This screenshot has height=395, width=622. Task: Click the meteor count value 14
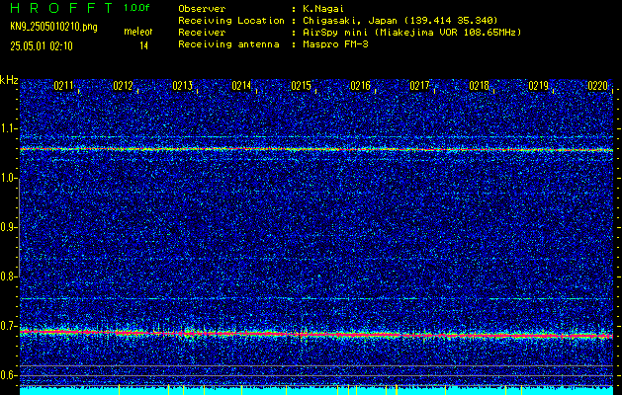click(143, 46)
